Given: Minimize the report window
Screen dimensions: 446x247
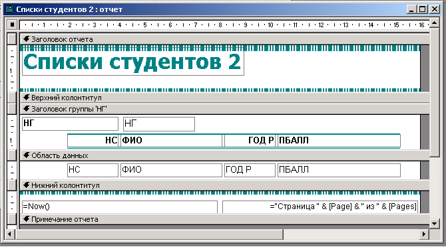Looking at the screenshot, I should click(411, 9).
